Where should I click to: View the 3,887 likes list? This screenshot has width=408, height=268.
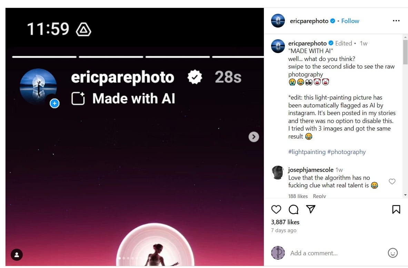coord(285,222)
